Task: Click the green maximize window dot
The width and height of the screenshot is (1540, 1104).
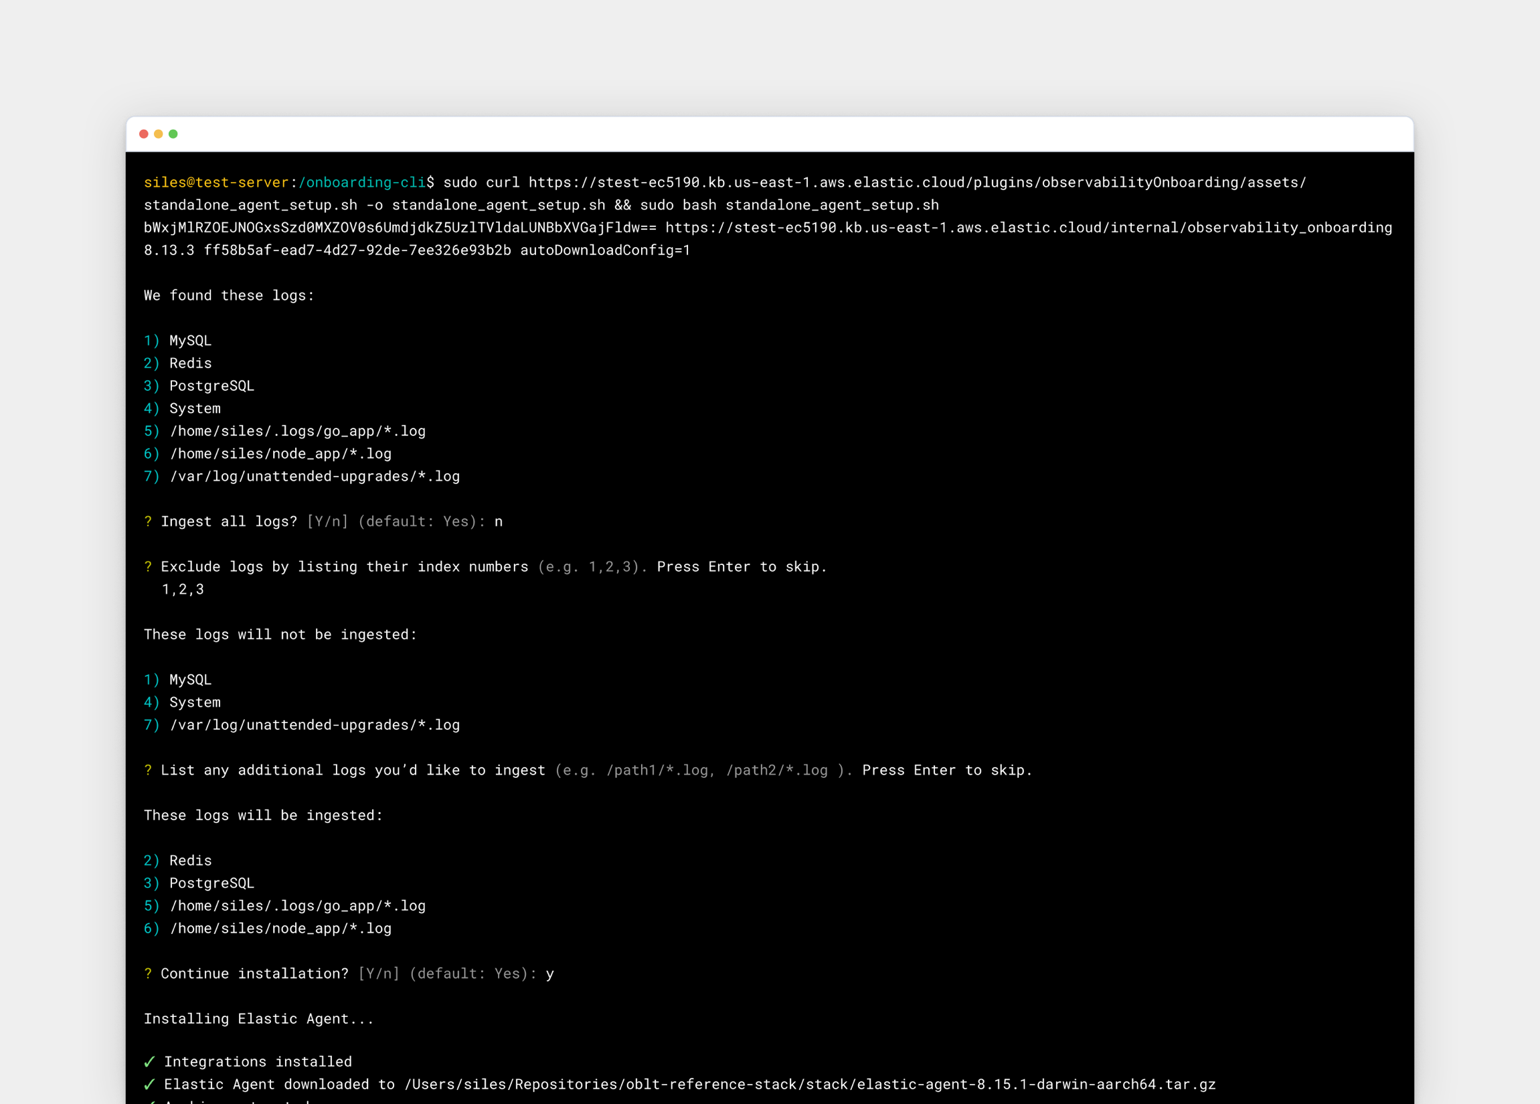Action: [x=173, y=134]
